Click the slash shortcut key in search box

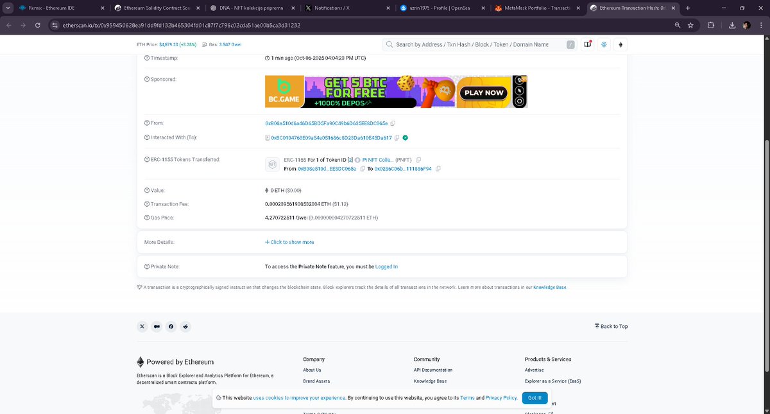(x=571, y=44)
